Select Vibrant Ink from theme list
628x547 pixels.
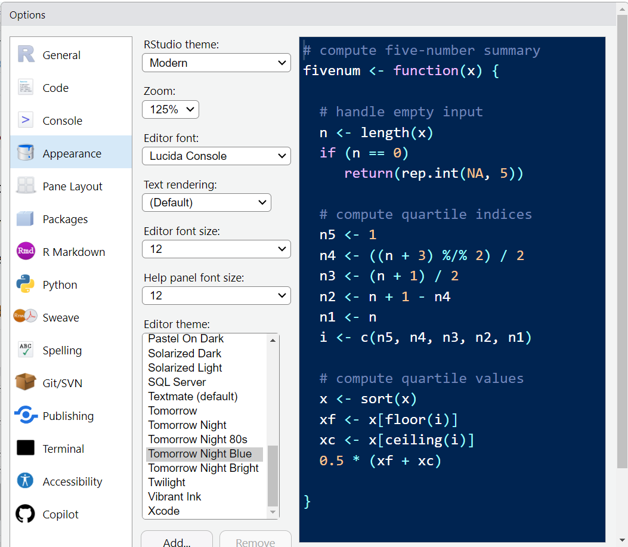pyautogui.click(x=175, y=496)
